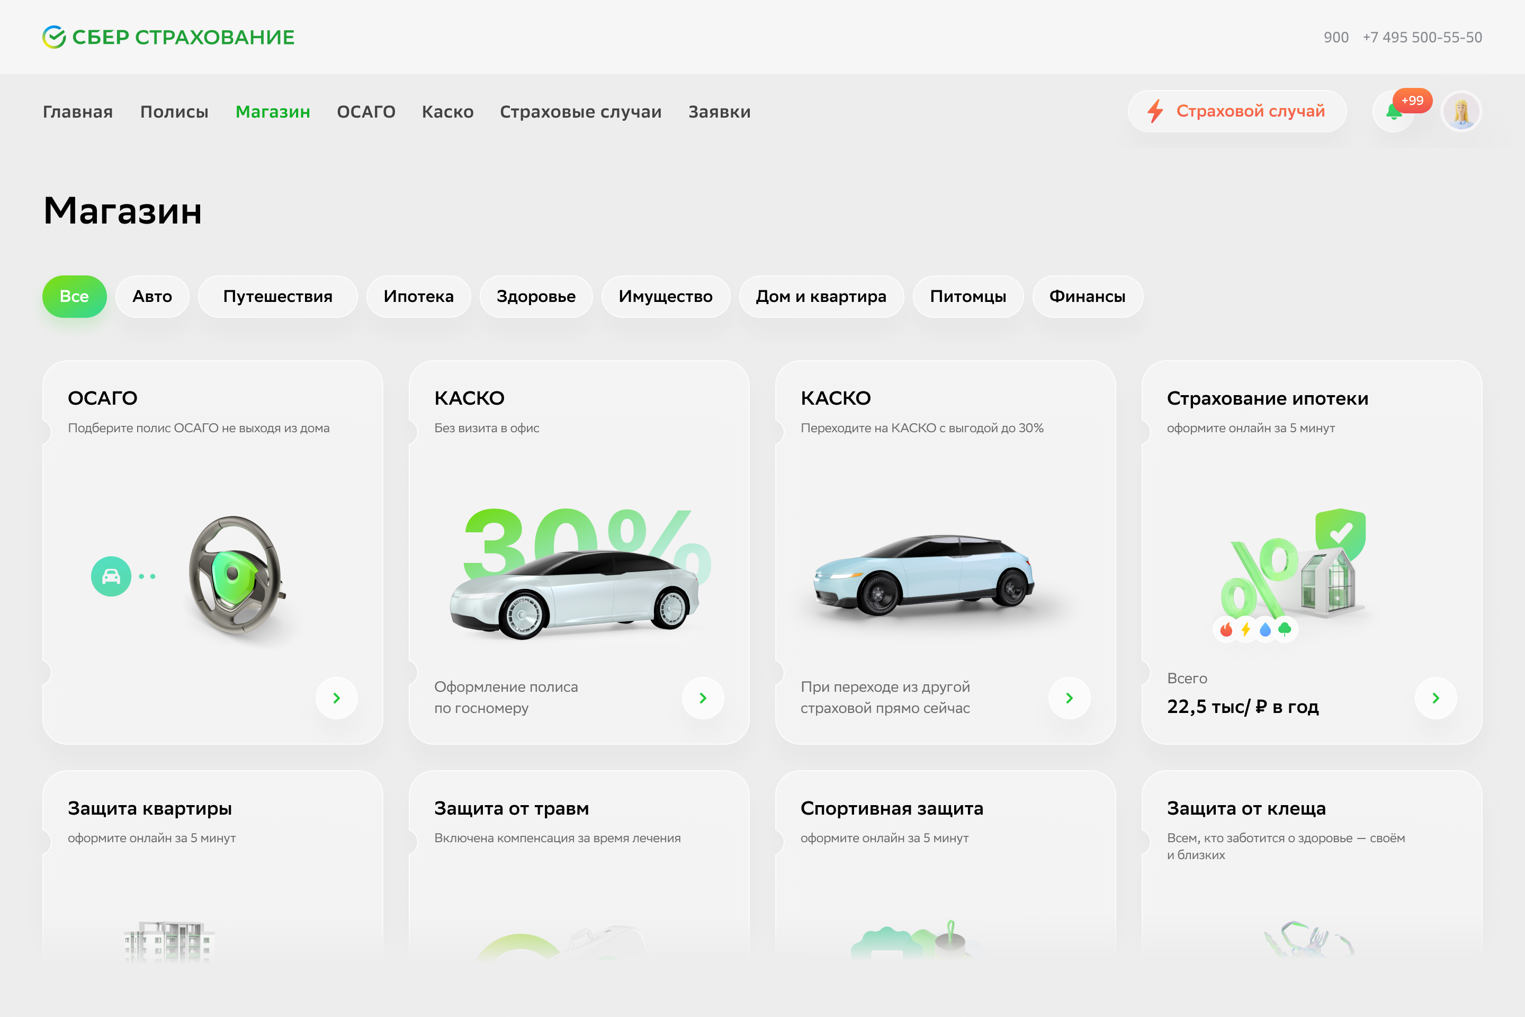Click the green car icon in ОСАГО card
Screen dimensions: 1525x1017
(111, 576)
